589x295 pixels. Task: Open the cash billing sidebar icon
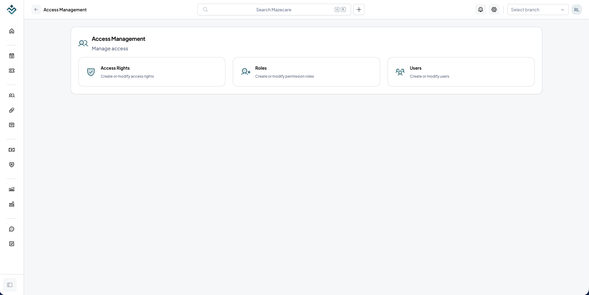click(x=12, y=150)
